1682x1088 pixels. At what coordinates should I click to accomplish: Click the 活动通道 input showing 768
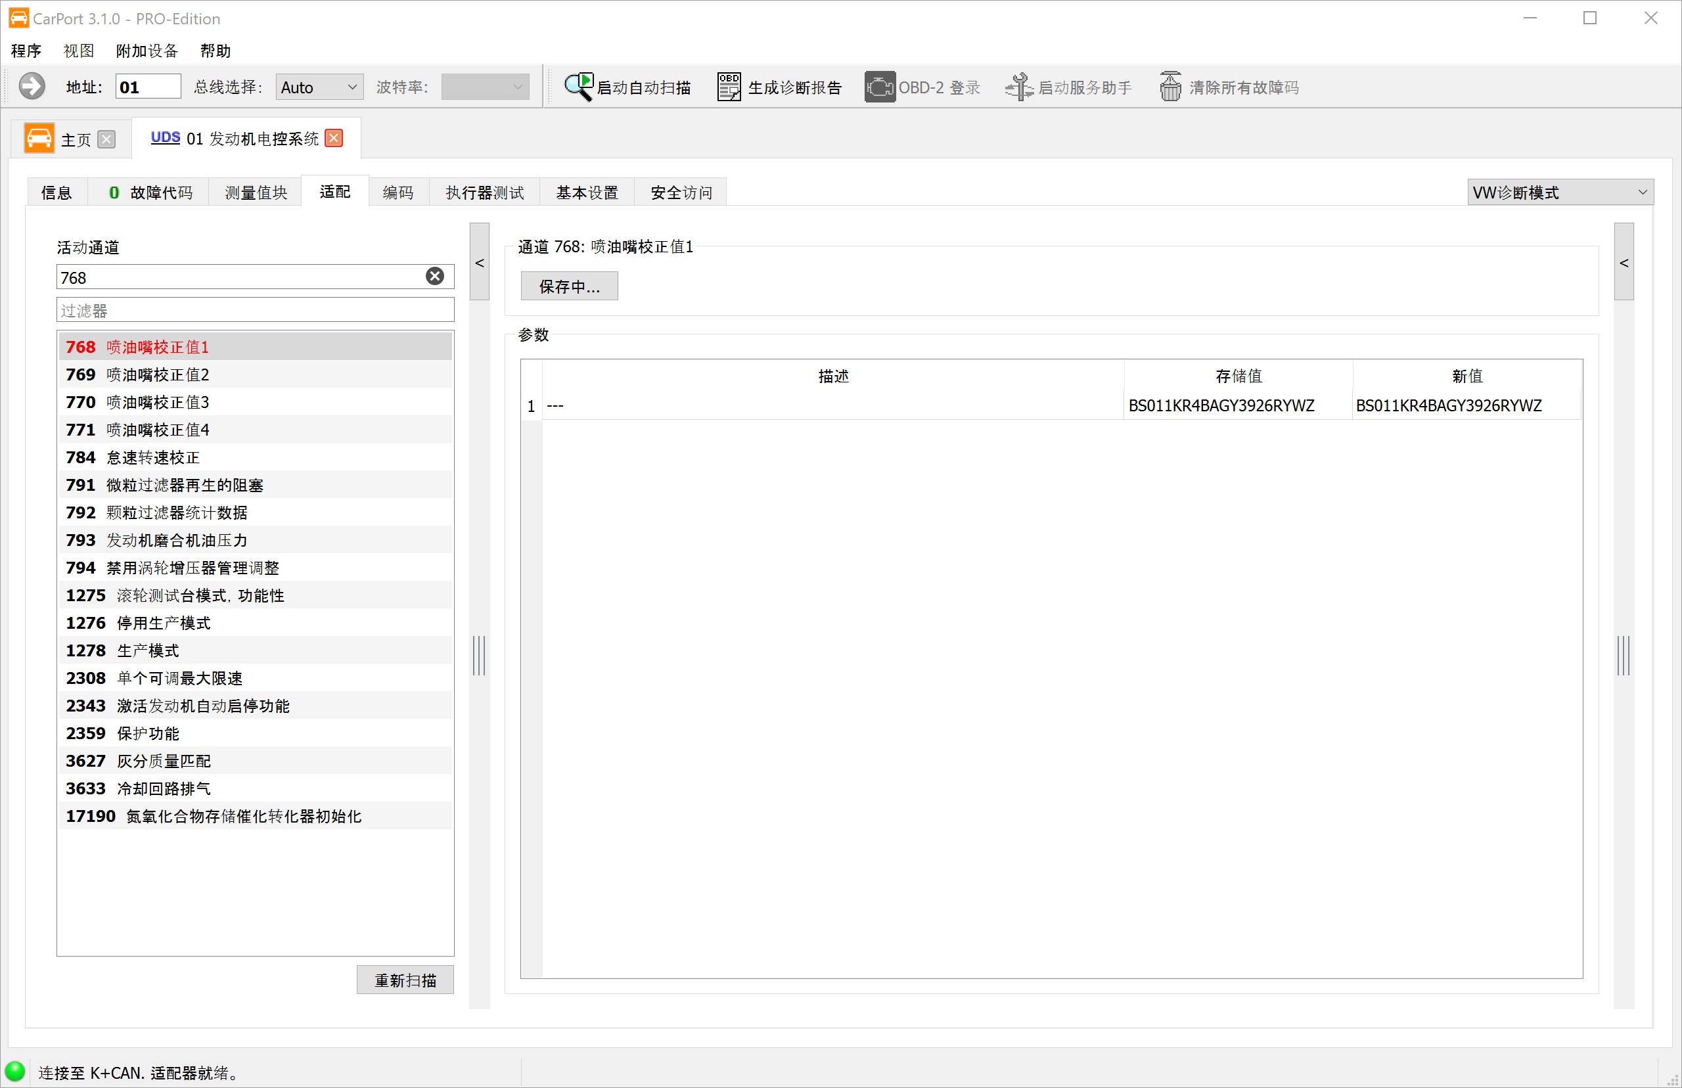click(x=255, y=277)
